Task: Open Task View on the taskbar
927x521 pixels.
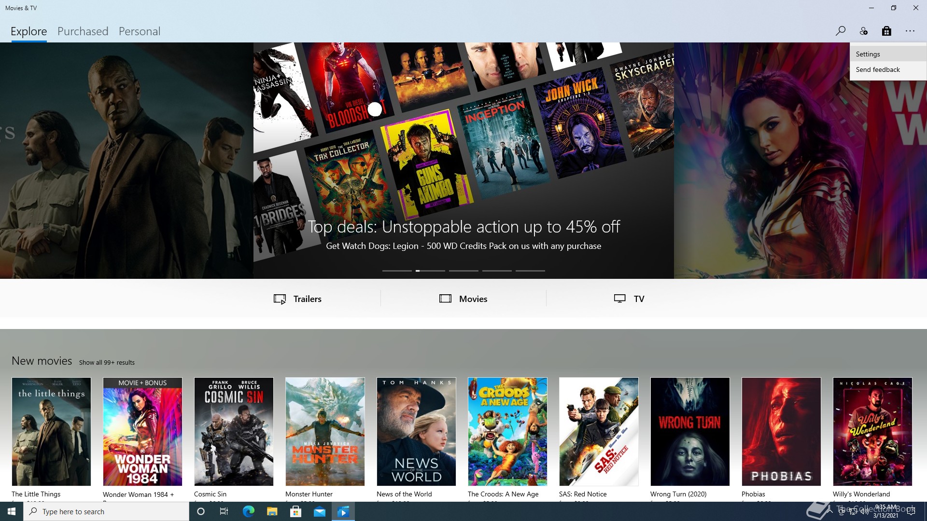Action: point(224,511)
